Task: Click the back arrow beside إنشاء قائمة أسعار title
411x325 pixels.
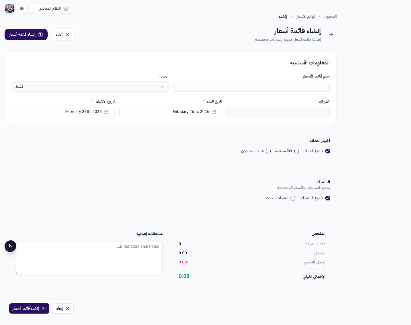Action: click(x=331, y=34)
